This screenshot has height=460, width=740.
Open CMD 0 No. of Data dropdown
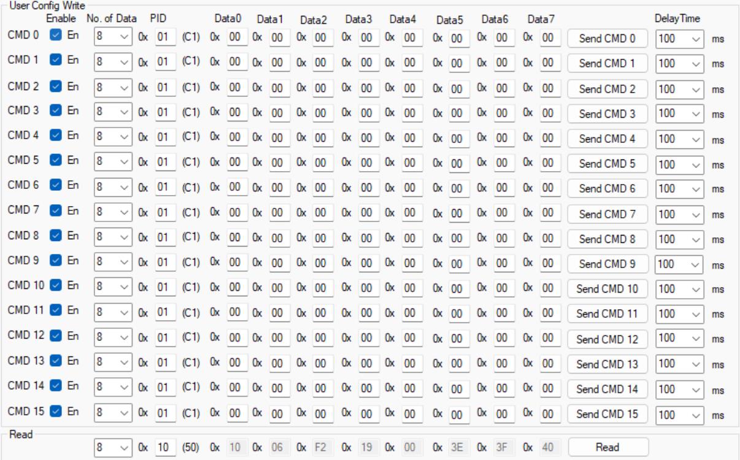(112, 37)
